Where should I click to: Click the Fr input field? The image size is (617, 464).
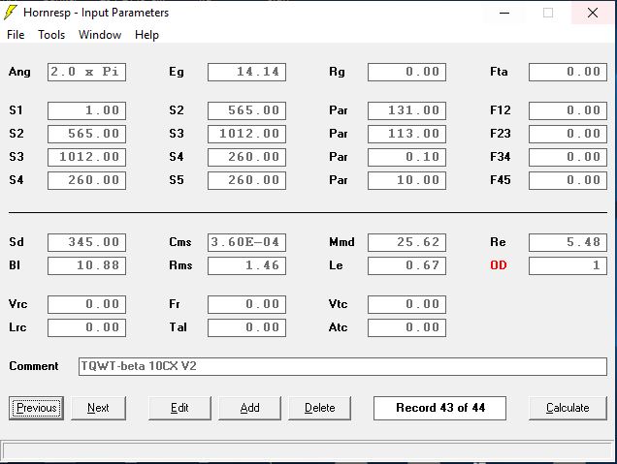tap(246, 304)
